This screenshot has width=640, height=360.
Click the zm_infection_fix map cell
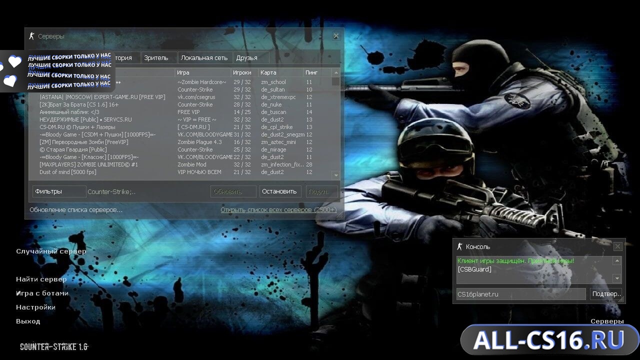(x=282, y=164)
